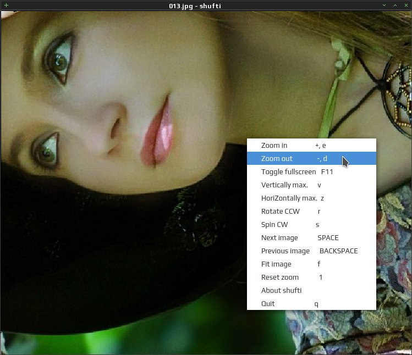Click Toggle fullscreen menu item
412x355 pixels.
pyautogui.click(x=311, y=171)
